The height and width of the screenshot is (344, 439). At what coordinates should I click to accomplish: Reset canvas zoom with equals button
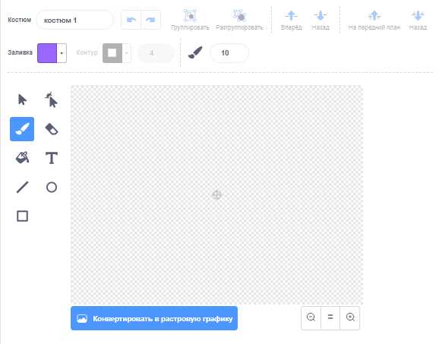(330, 317)
